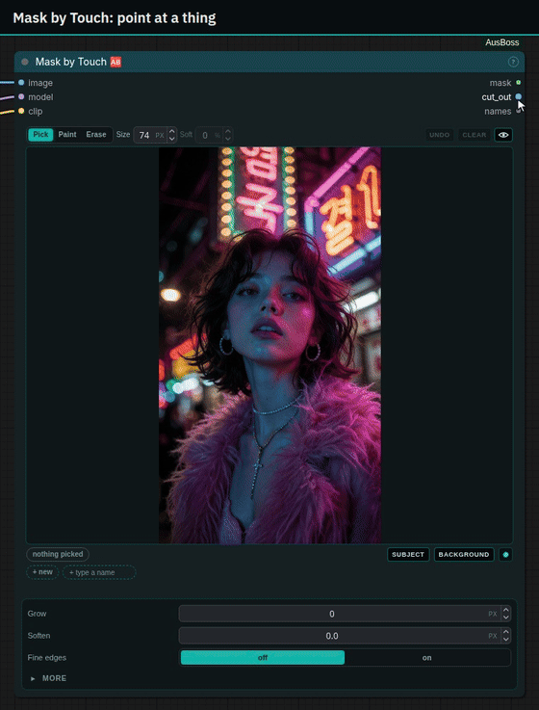The height and width of the screenshot is (710, 539).
Task: Click the model input socket
Action: pyautogui.click(x=21, y=96)
